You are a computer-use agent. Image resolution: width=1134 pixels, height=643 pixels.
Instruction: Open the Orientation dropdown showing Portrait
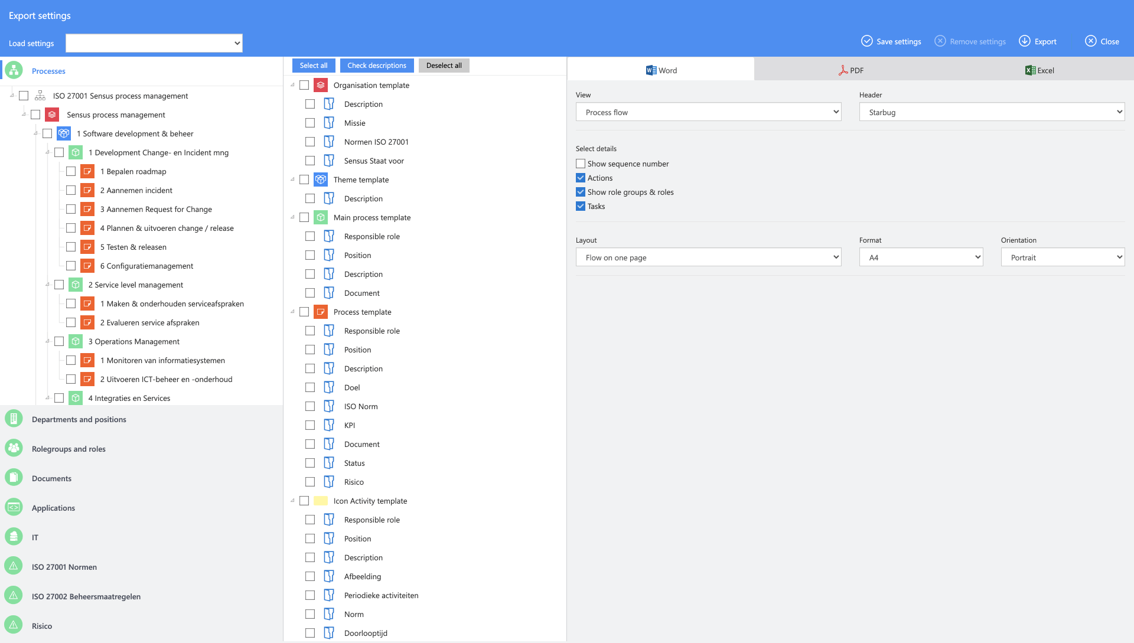click(x=1063, y=257)
